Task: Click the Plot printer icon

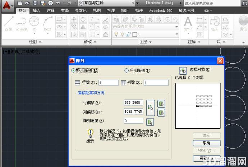Action: point(50,3)
